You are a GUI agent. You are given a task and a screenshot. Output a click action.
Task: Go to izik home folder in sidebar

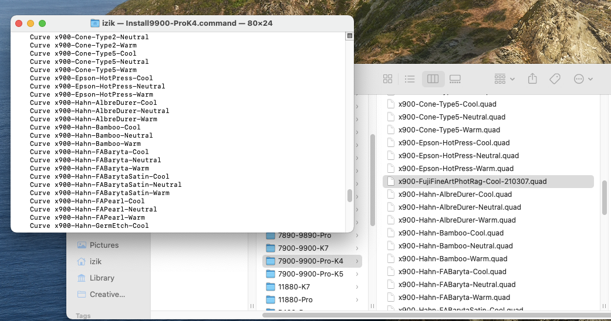(x=95, y=261)
